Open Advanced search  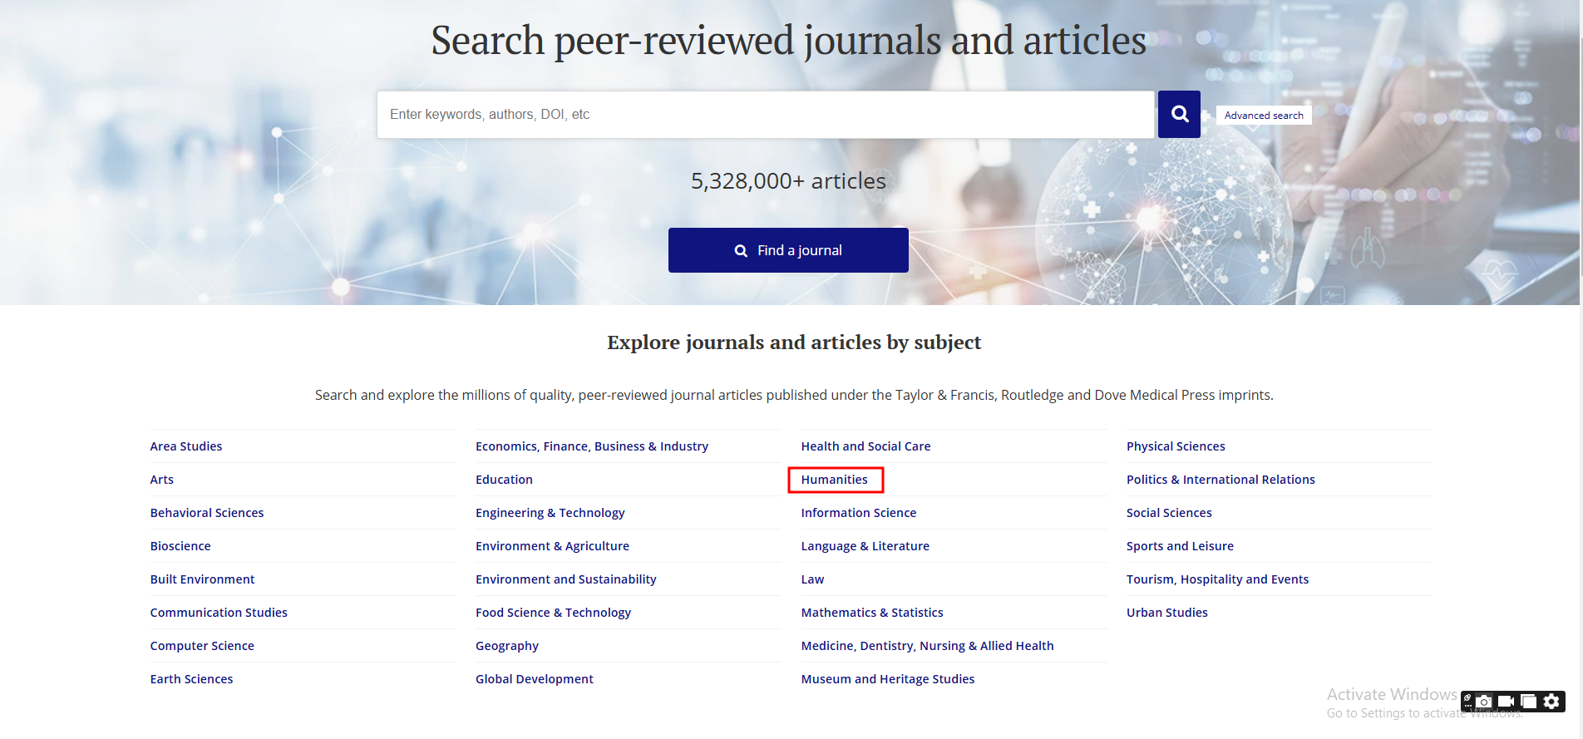tap(1263, 116)
